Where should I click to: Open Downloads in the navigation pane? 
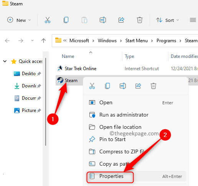point(29,86)
